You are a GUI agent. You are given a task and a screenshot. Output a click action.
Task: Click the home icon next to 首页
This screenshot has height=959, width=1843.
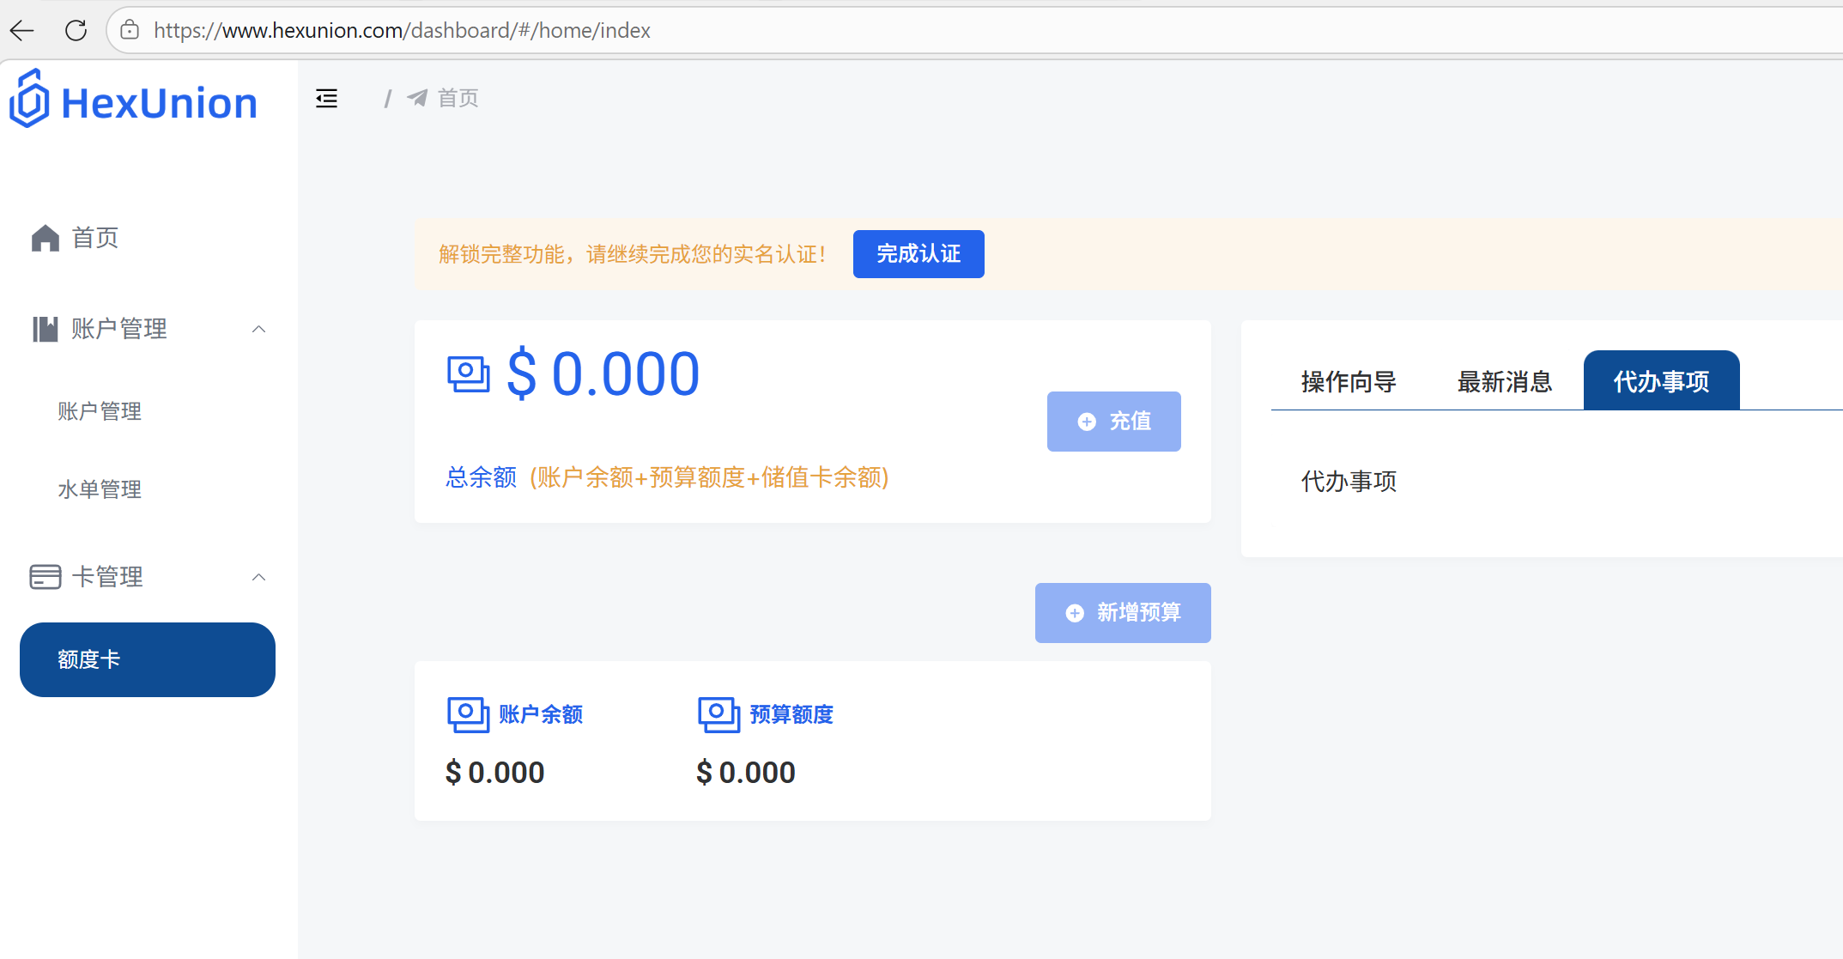(45, 238)
